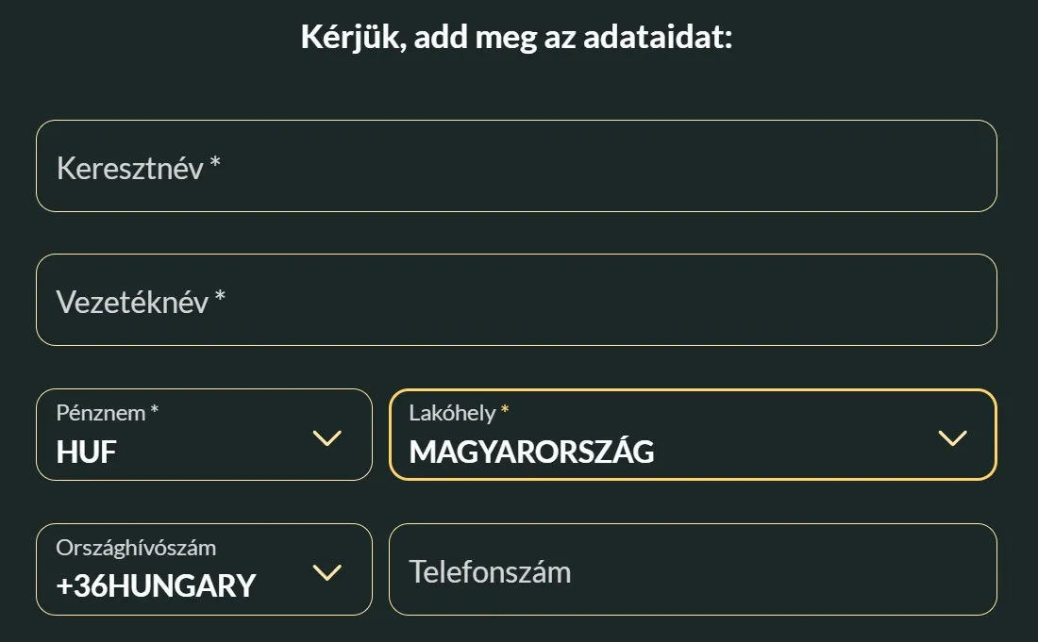Click the small Országhívószám label text
The width and height of the screenshot is (1038, 642).
pyautogui.click(x=136, y=548)
